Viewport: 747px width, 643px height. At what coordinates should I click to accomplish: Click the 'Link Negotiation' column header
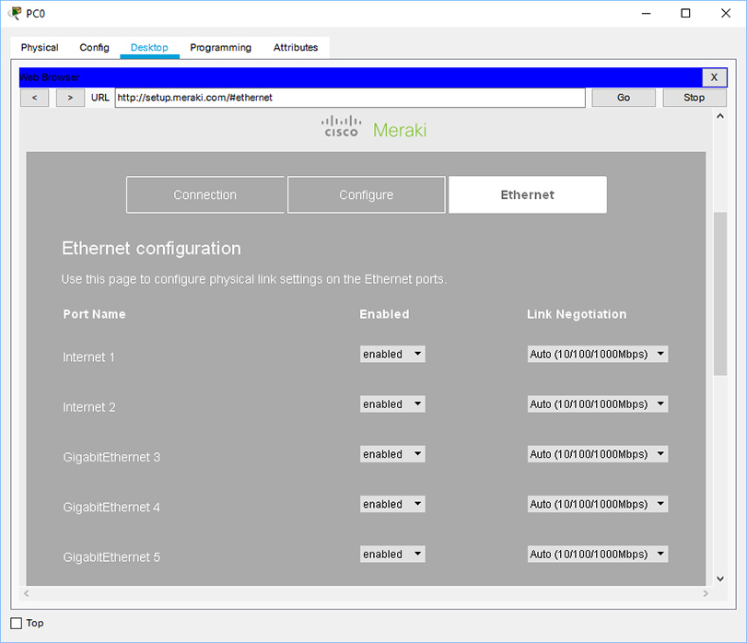(577, 314)
